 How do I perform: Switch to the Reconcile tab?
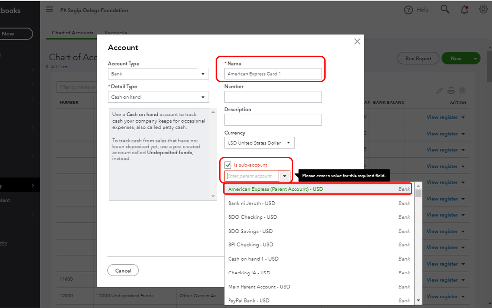116,33
